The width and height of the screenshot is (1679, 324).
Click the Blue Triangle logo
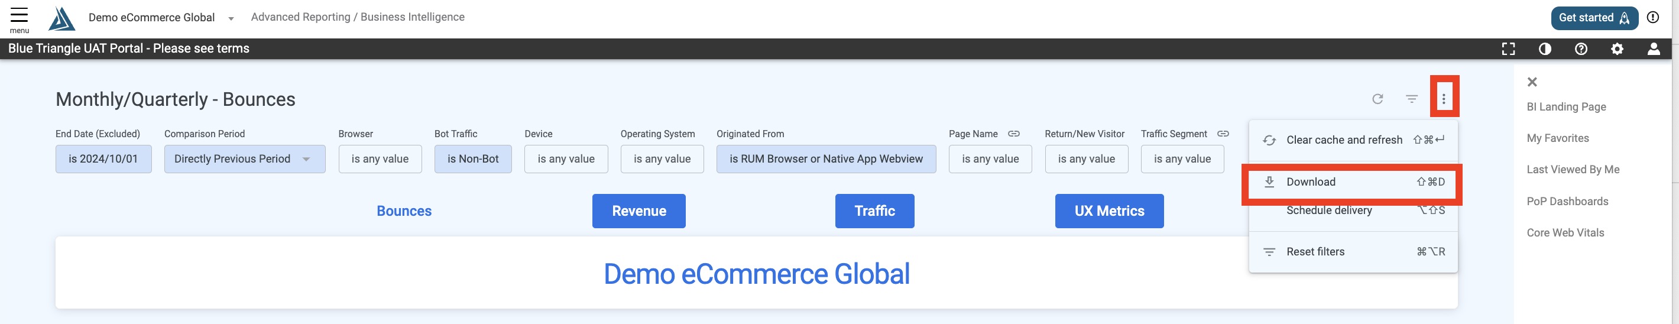pos(61,18)
